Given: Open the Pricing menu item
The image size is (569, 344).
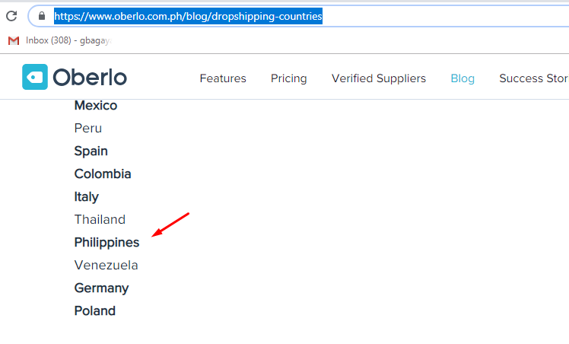Looking at the screenshot, I should (x=289, y=78).
